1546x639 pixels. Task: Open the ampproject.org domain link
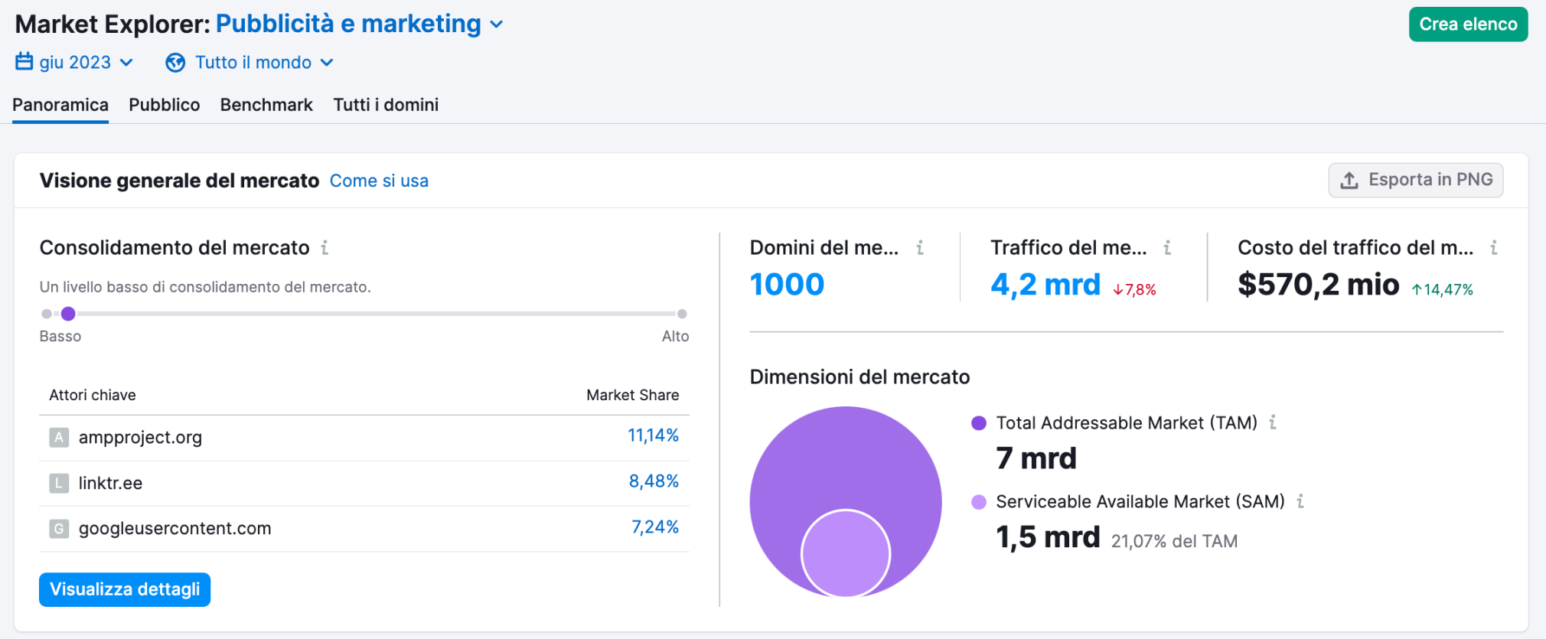[140, 437]
